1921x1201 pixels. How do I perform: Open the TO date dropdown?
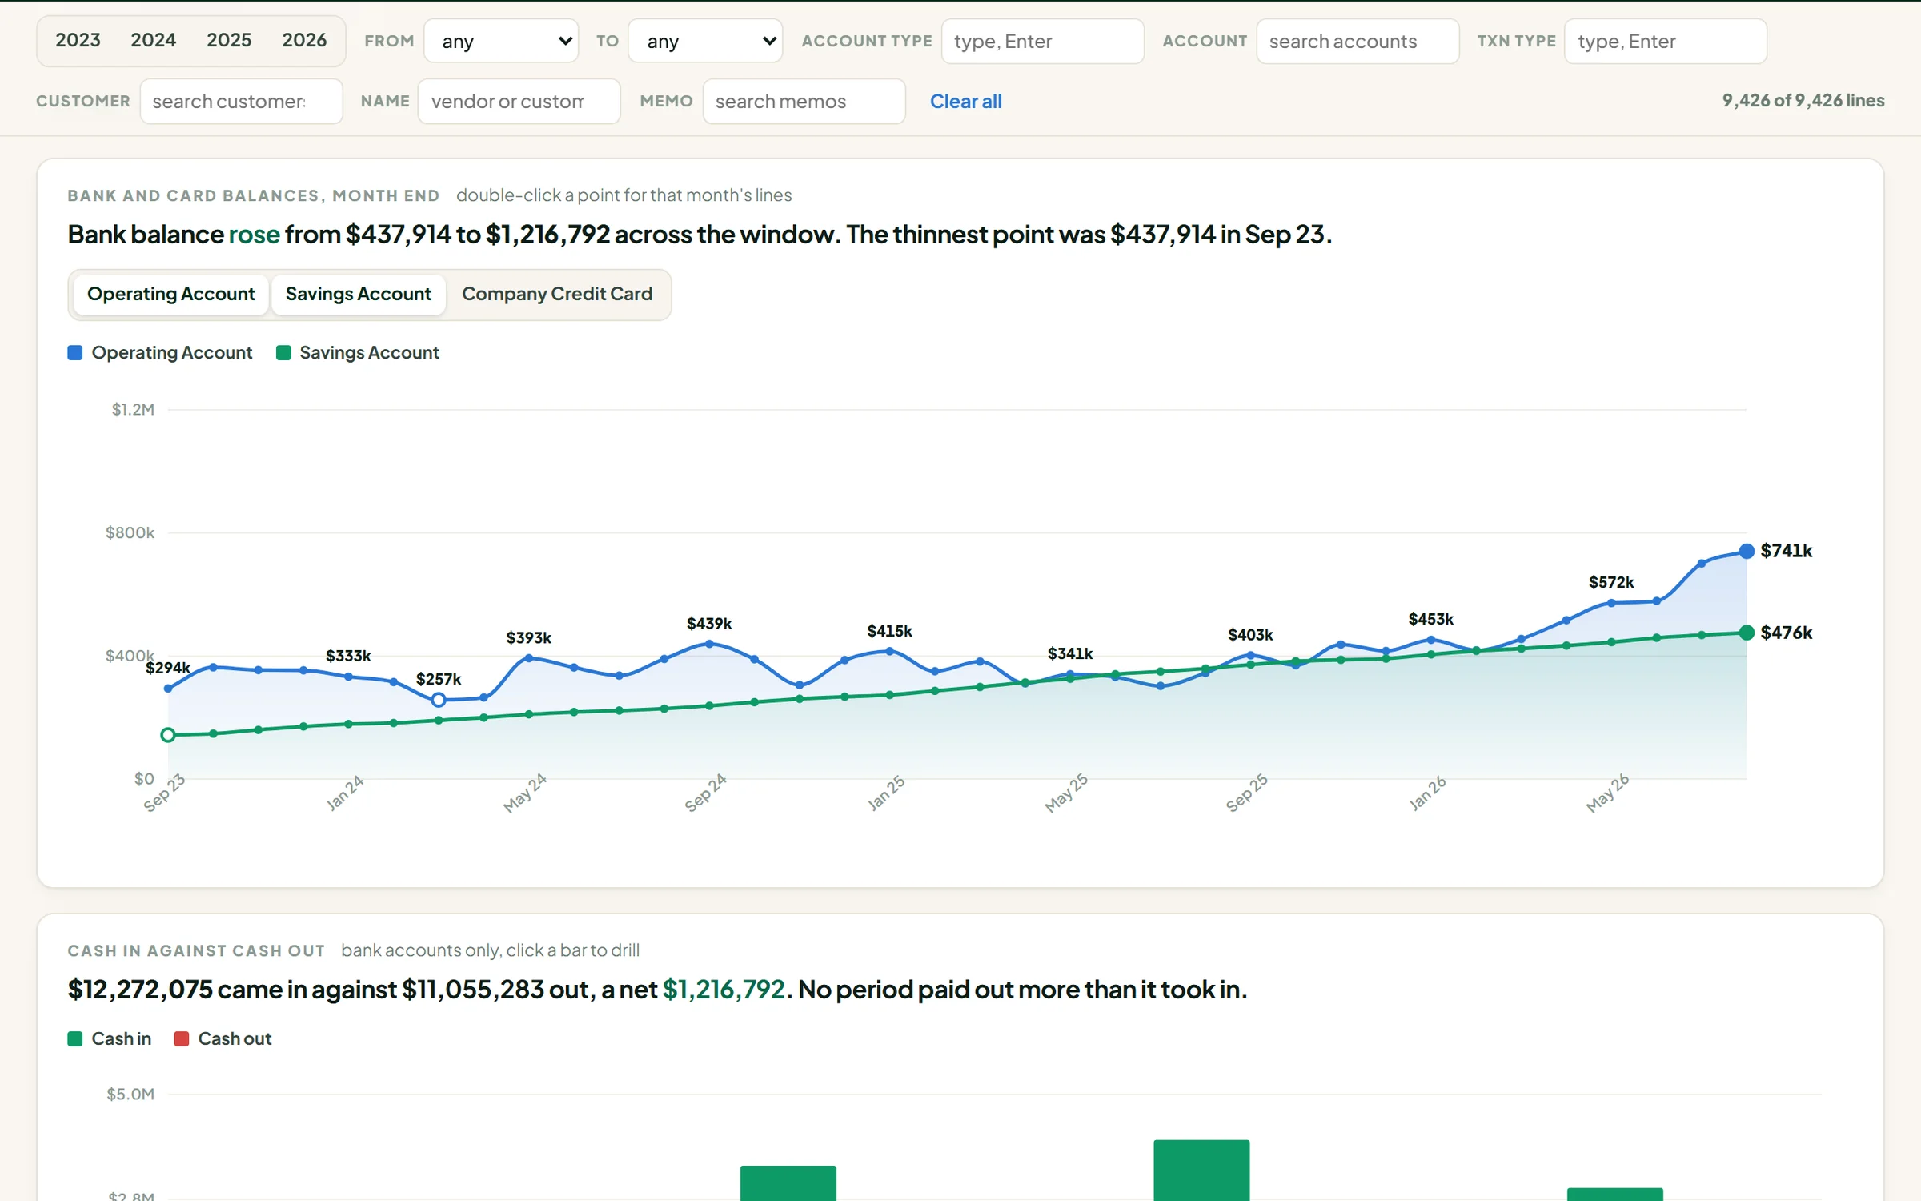(705, 41)
